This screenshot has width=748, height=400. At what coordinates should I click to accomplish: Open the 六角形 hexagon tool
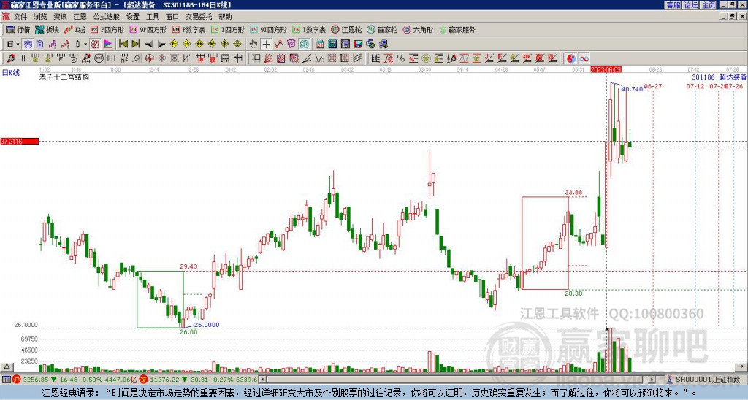(x=418, y=29)
